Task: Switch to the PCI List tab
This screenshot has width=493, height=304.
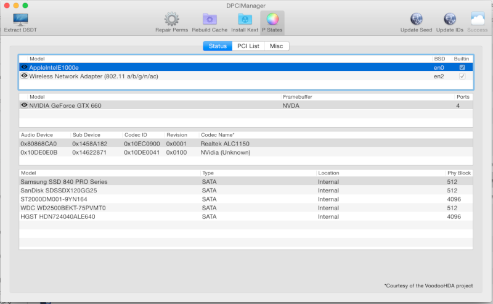Action: click(x=248, y=46)
